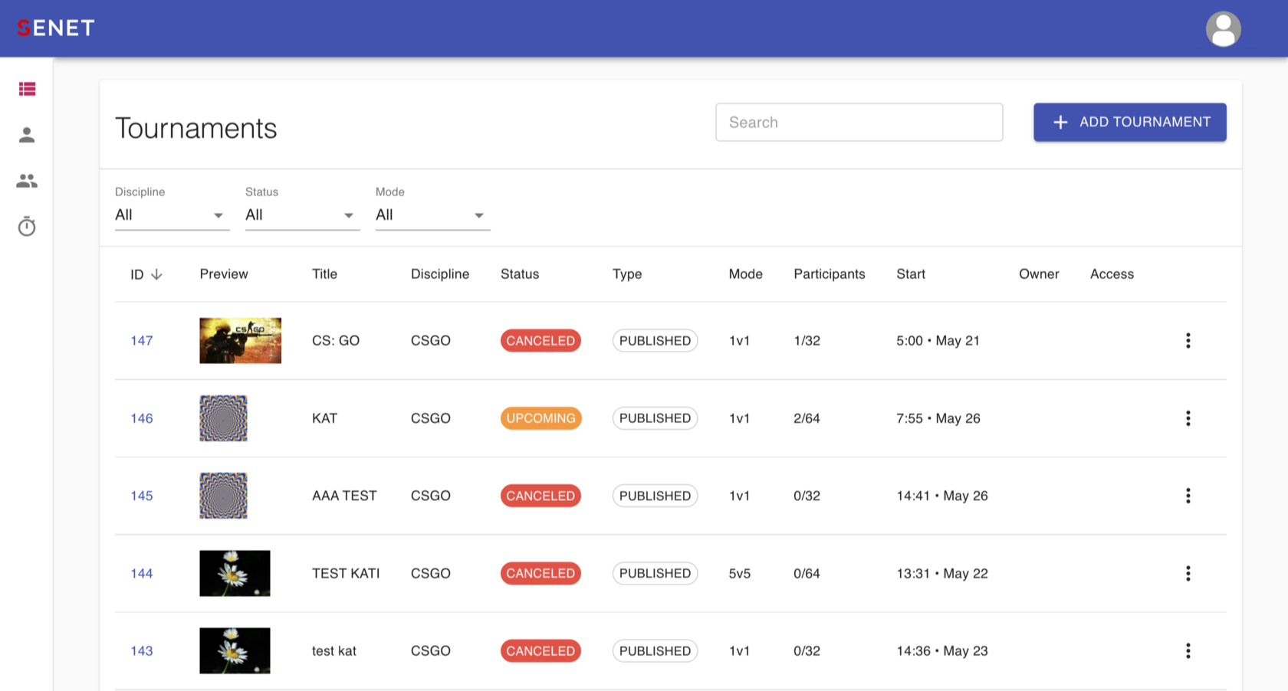1288x691 pixels.
Task: Click the CANCELED badge for AAA TEST
Action: coord(540,496)
